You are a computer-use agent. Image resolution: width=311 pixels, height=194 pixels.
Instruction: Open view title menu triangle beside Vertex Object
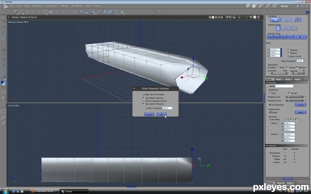pyautogui.click(x=9, y=17)
